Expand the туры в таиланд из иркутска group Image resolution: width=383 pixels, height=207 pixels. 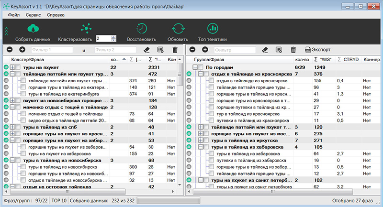(201, 141)
